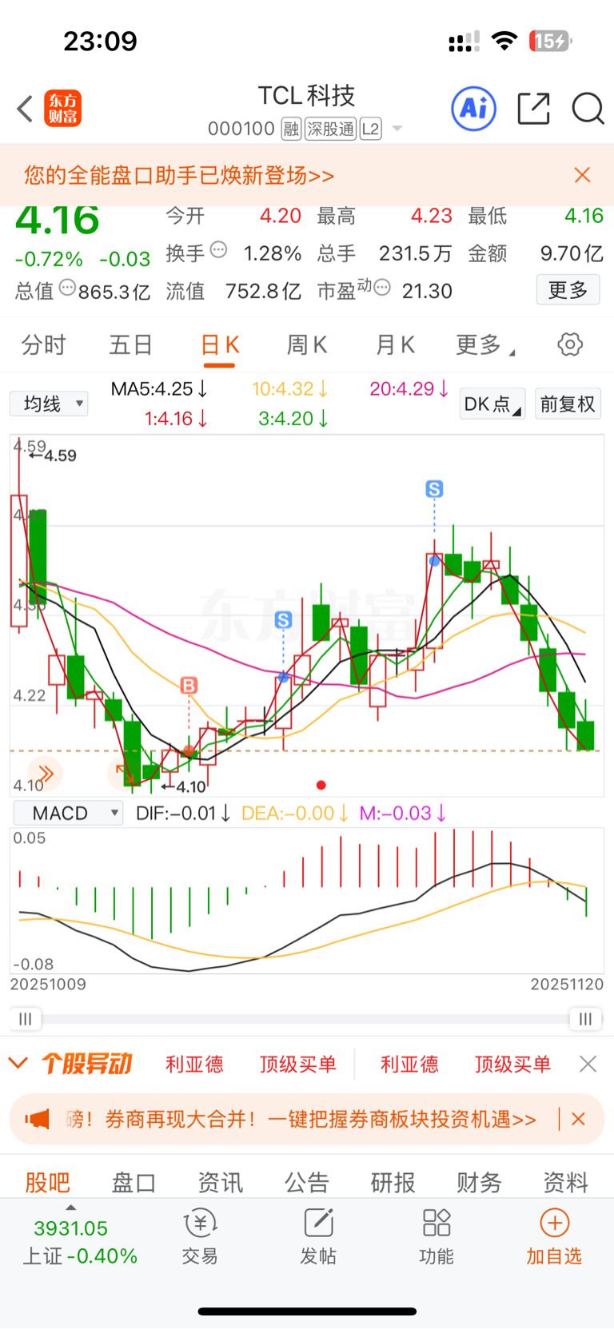Tap second 顶级买单 in ticker

click(x=512, y=1064)
